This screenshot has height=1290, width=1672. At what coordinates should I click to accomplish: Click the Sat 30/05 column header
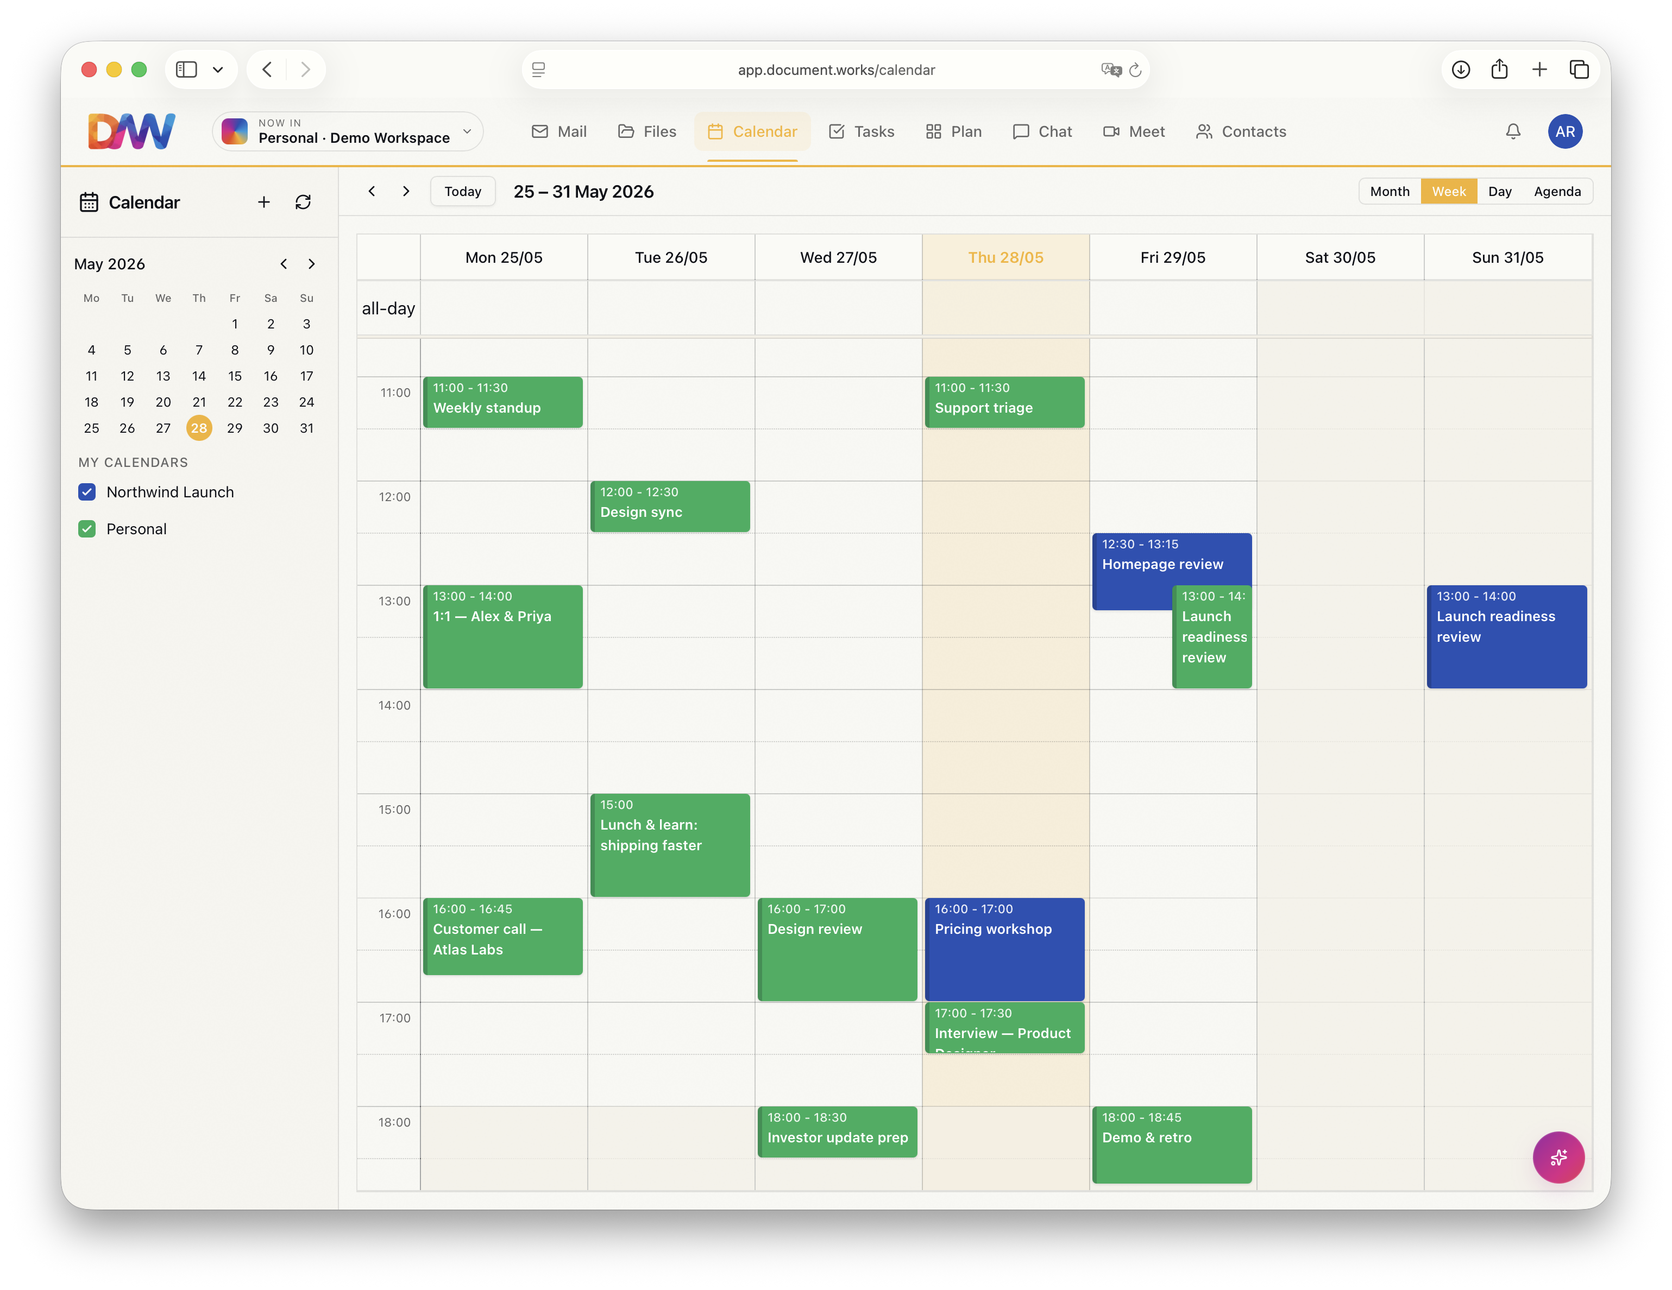pos(1340,258)
